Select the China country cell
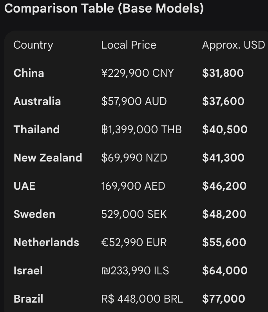 click(x=29, y=73)
